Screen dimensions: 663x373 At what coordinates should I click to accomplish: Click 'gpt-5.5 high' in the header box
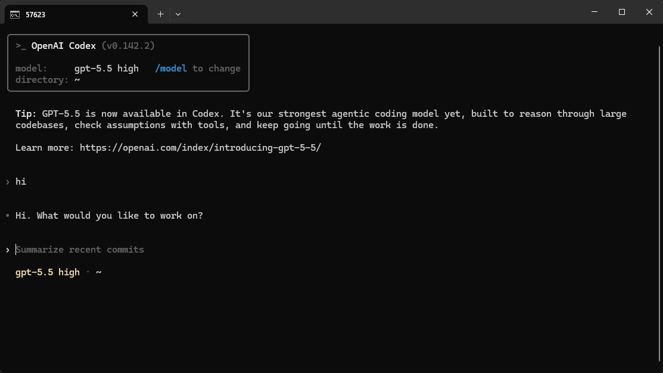pyautogui.click(x=107, y=69)
